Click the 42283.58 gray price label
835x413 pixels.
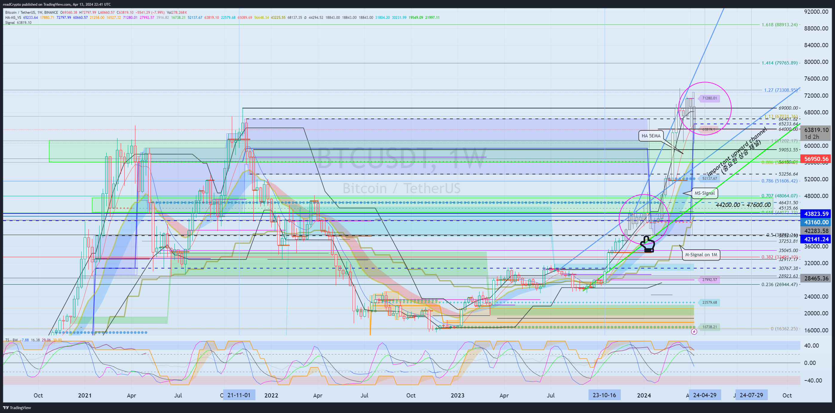816,231
